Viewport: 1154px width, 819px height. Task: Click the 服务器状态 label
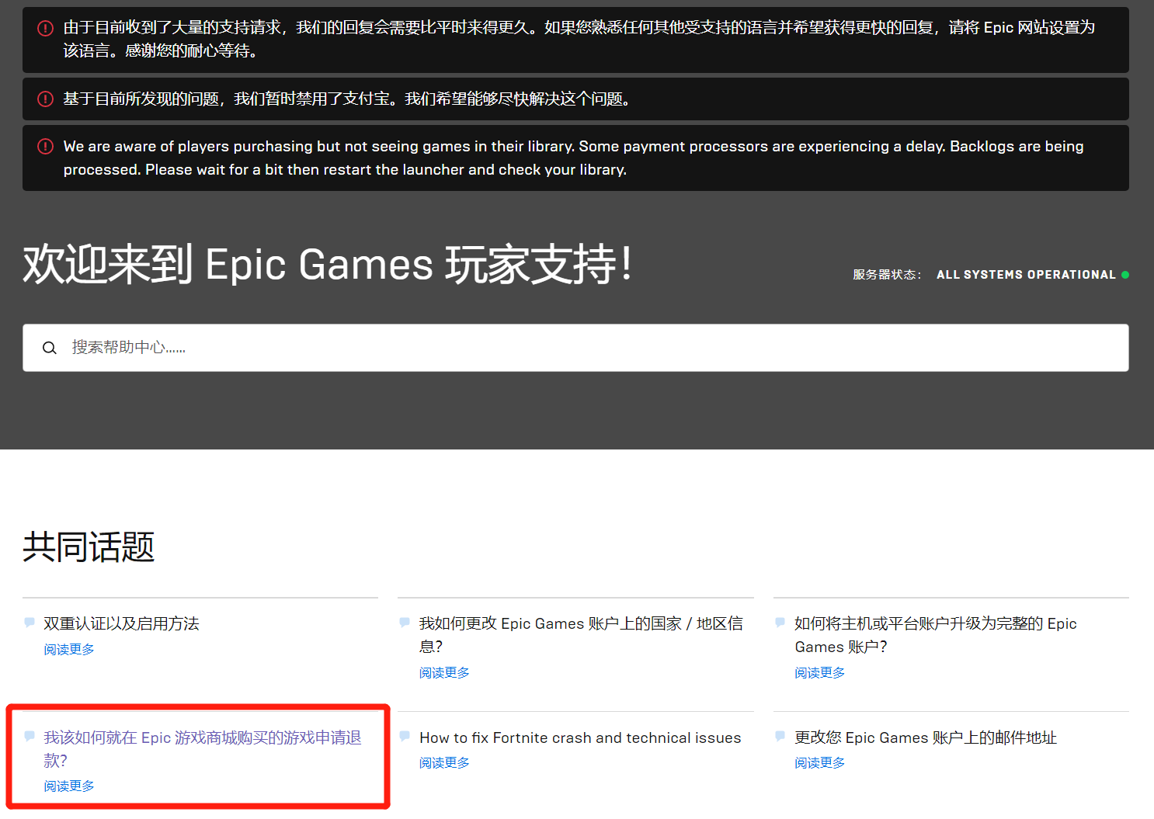tap(887, 275)
